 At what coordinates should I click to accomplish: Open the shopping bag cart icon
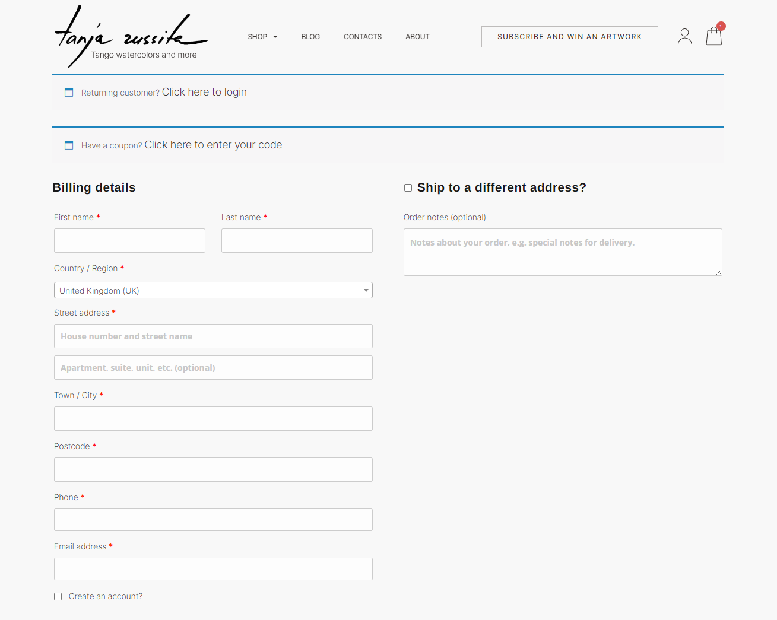point(713,37)
